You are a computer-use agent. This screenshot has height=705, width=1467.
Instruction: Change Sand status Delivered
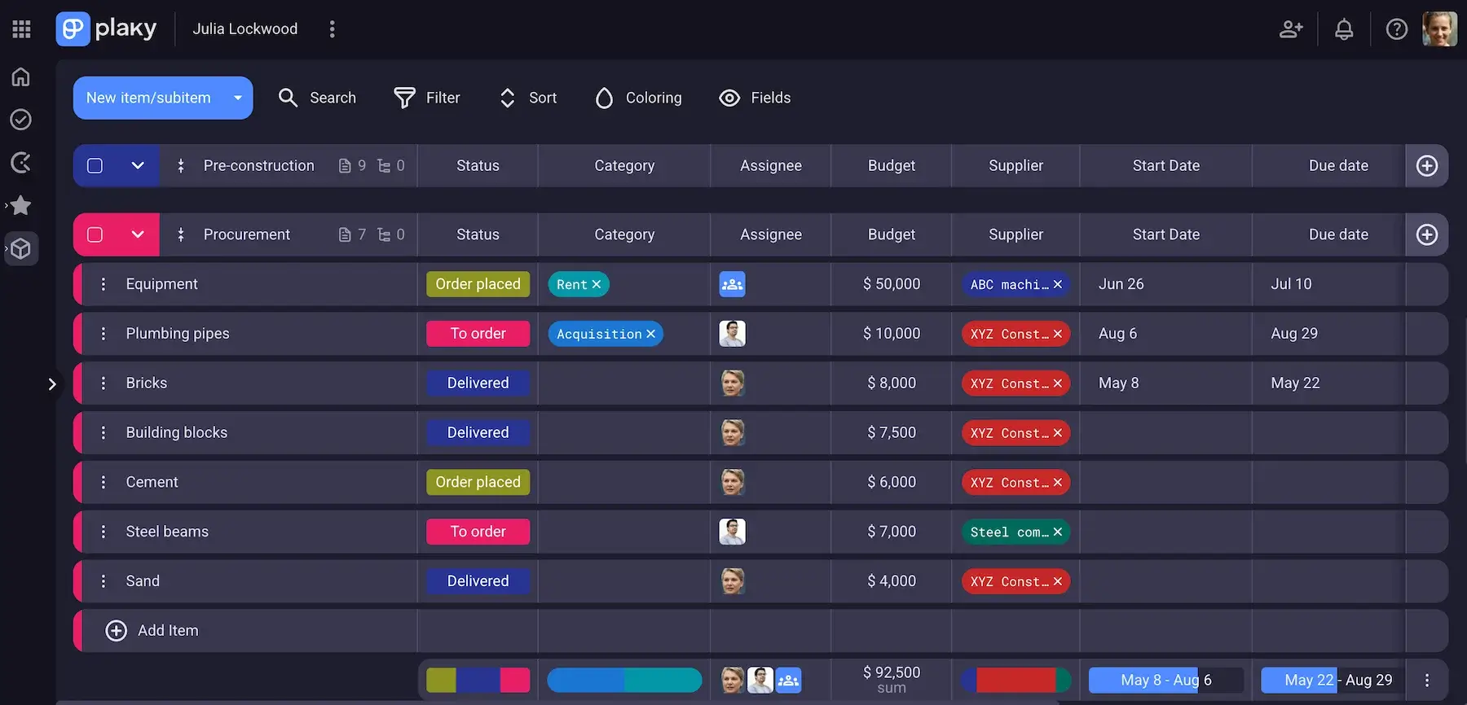478,581
